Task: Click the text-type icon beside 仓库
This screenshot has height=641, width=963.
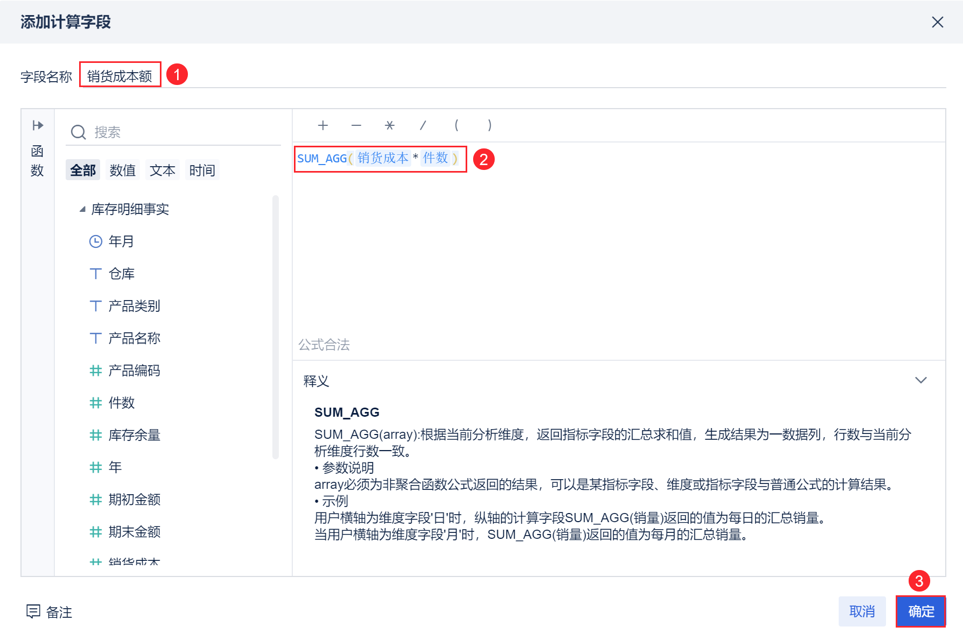Action: click(96, 274)
